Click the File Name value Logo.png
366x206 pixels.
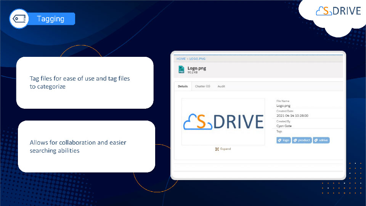click(283, 106)
